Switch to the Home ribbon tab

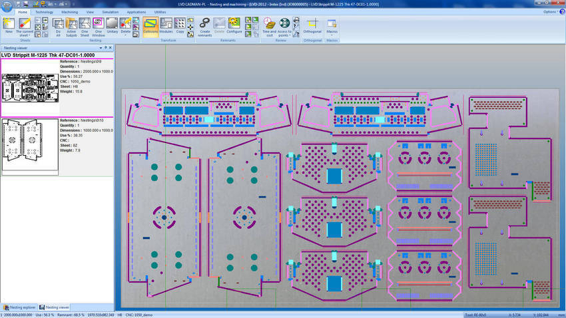coord(23,12)
